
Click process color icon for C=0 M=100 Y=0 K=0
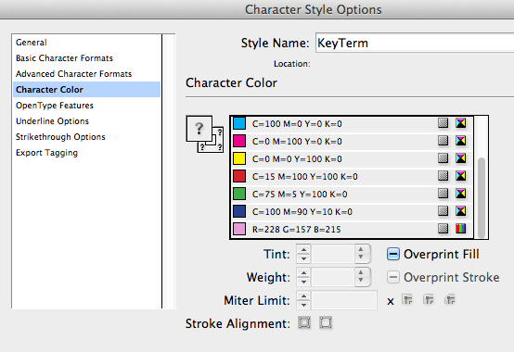[x=443, y=141]
